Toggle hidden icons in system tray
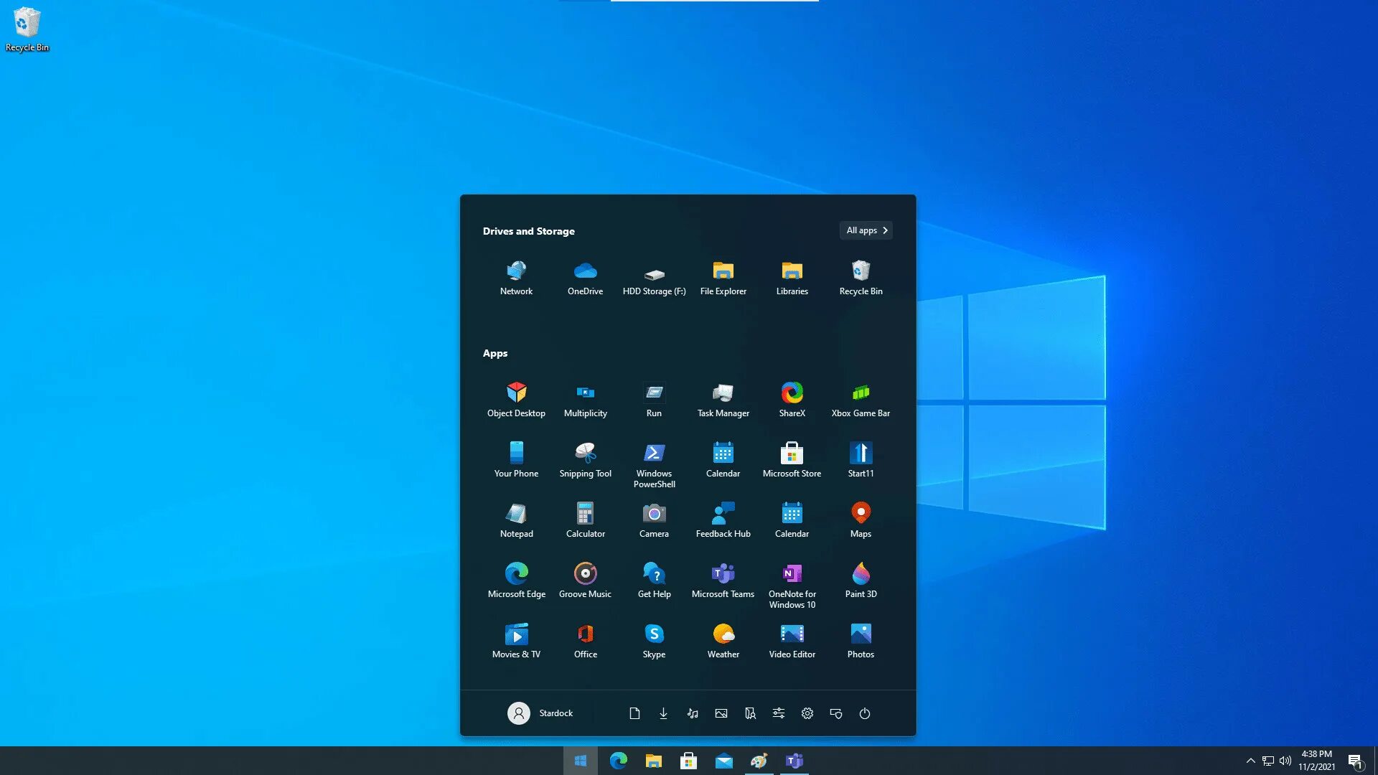Viewport: 1378px width, 775px height. (1251, 760)
